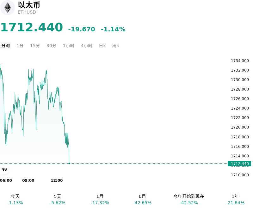Choose the 1小时 timeframe

pos(69,46)
